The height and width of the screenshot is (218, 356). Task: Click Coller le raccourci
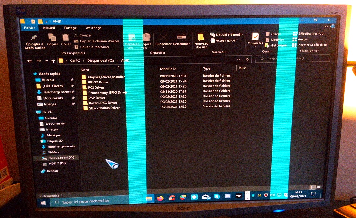[92, 47]
